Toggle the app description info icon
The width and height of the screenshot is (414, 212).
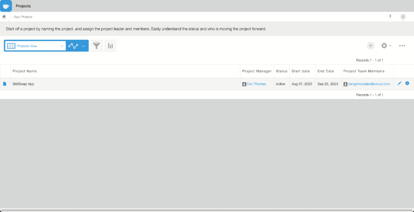click(403, 17)
